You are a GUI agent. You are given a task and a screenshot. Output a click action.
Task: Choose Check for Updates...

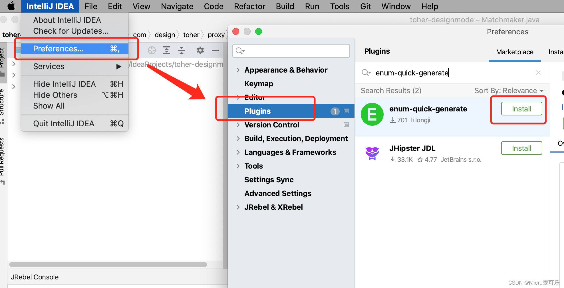click(x=75, y=31)
